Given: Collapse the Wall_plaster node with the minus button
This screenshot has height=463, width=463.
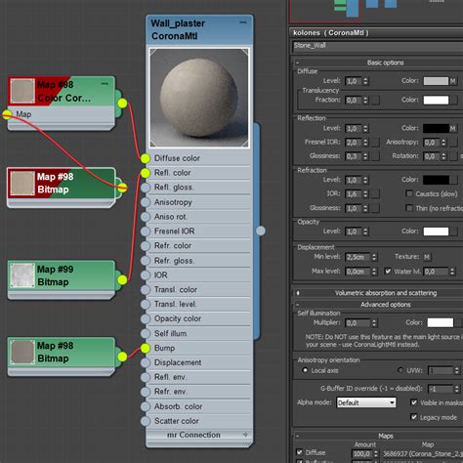Looking at the screenshot, I should tap(243, 22).
